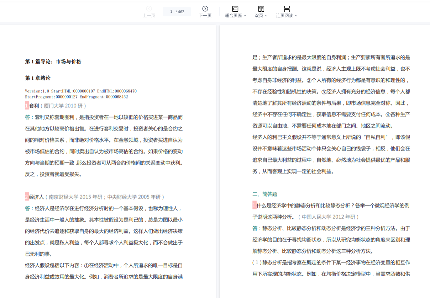Screen dimensions: 430x298
Task: Click the previous page arrow icon
Action: (149, 9)
